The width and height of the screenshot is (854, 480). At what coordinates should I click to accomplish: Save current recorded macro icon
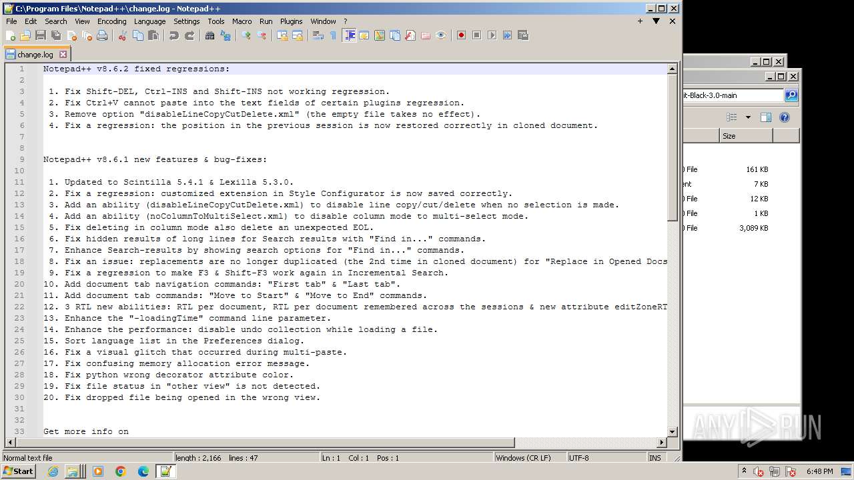(x=522, y=35)
